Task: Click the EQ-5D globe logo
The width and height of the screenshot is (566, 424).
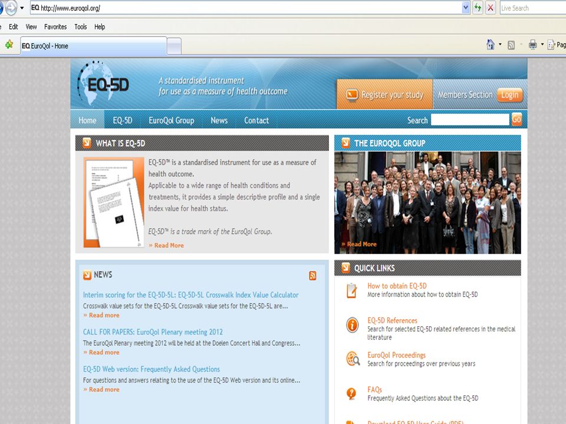Action: pos(103,84)
